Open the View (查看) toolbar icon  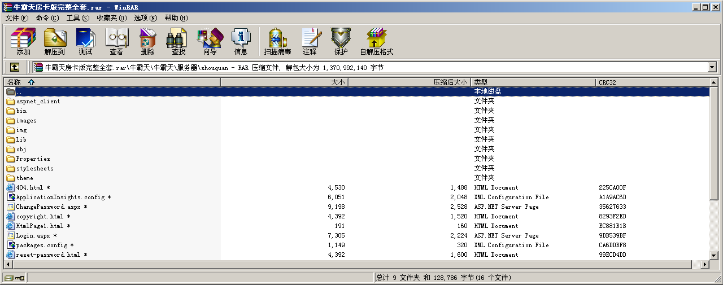[116, 41]
